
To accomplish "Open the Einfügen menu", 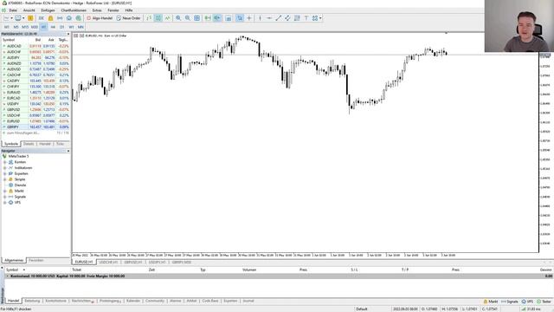I will pyautogui.click(x=48, y=10).
